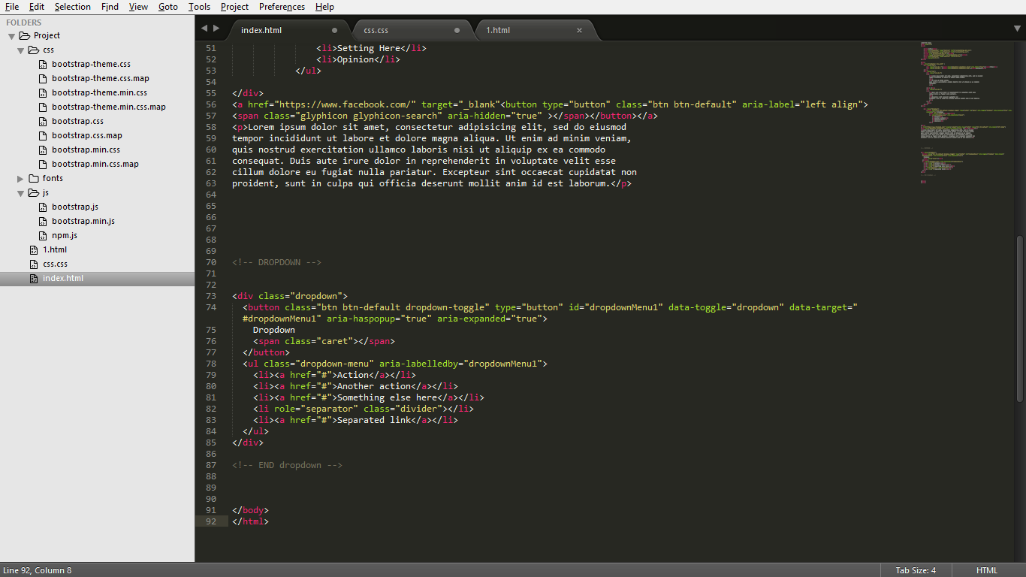1026x577 pixels.
Task: Click the file icon beside bootstrap-theme.css
Action: (44, 65)
